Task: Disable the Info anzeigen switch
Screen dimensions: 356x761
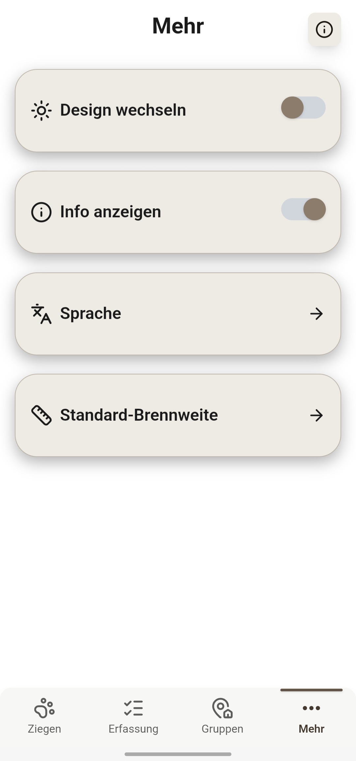Action: 303,209
